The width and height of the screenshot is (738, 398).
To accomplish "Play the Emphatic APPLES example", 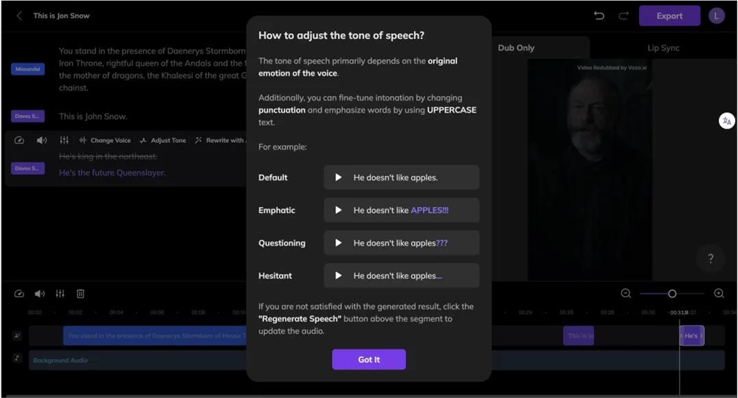I will point(338,210).
